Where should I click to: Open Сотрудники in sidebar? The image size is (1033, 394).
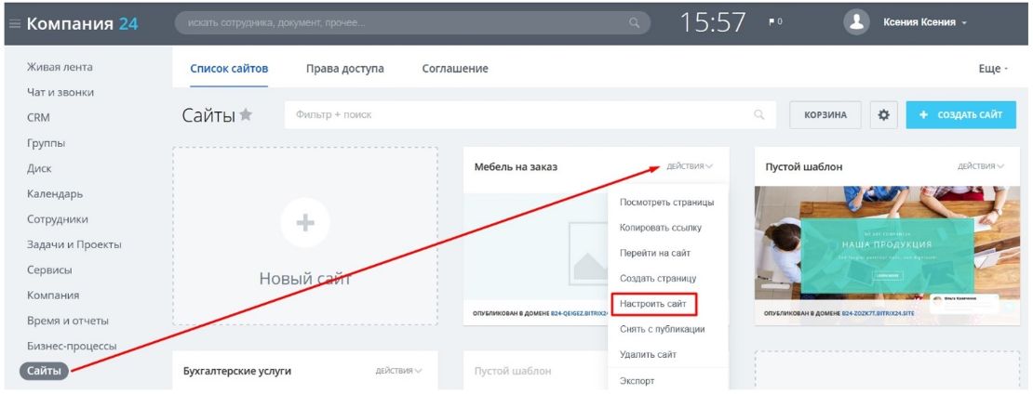pyautogui.click(x=58, y=219)
